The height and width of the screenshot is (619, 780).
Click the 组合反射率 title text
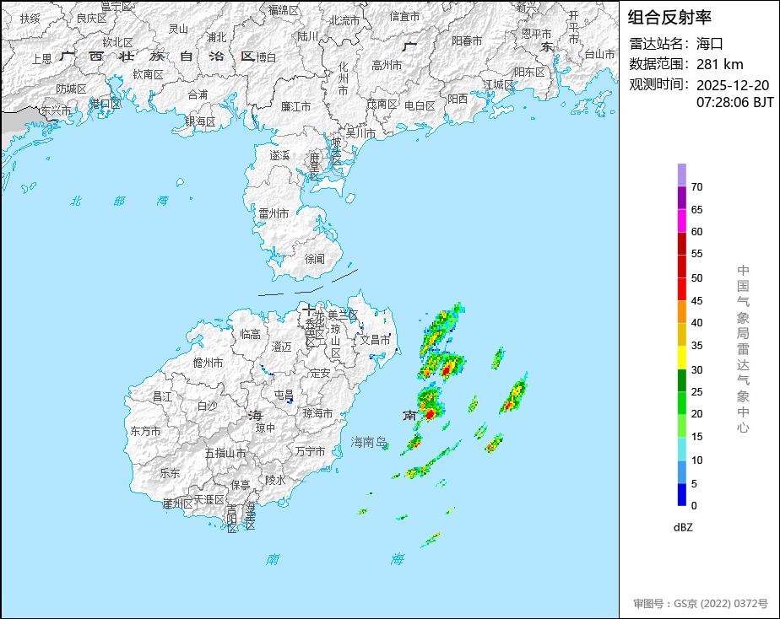(x=669, y=18)
